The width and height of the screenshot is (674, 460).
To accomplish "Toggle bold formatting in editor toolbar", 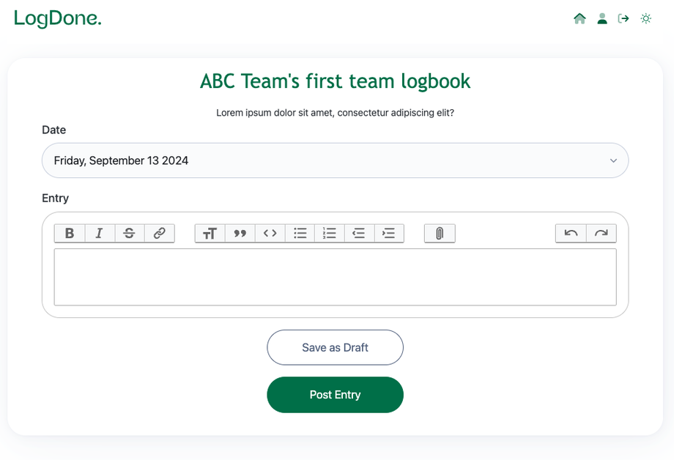I will click(x=70, y=234).
